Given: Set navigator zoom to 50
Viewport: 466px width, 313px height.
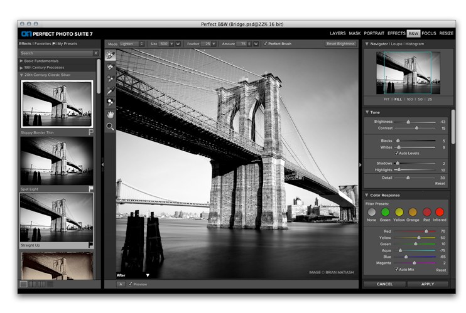Looking at the screenshot, I should tap(420, 99).
